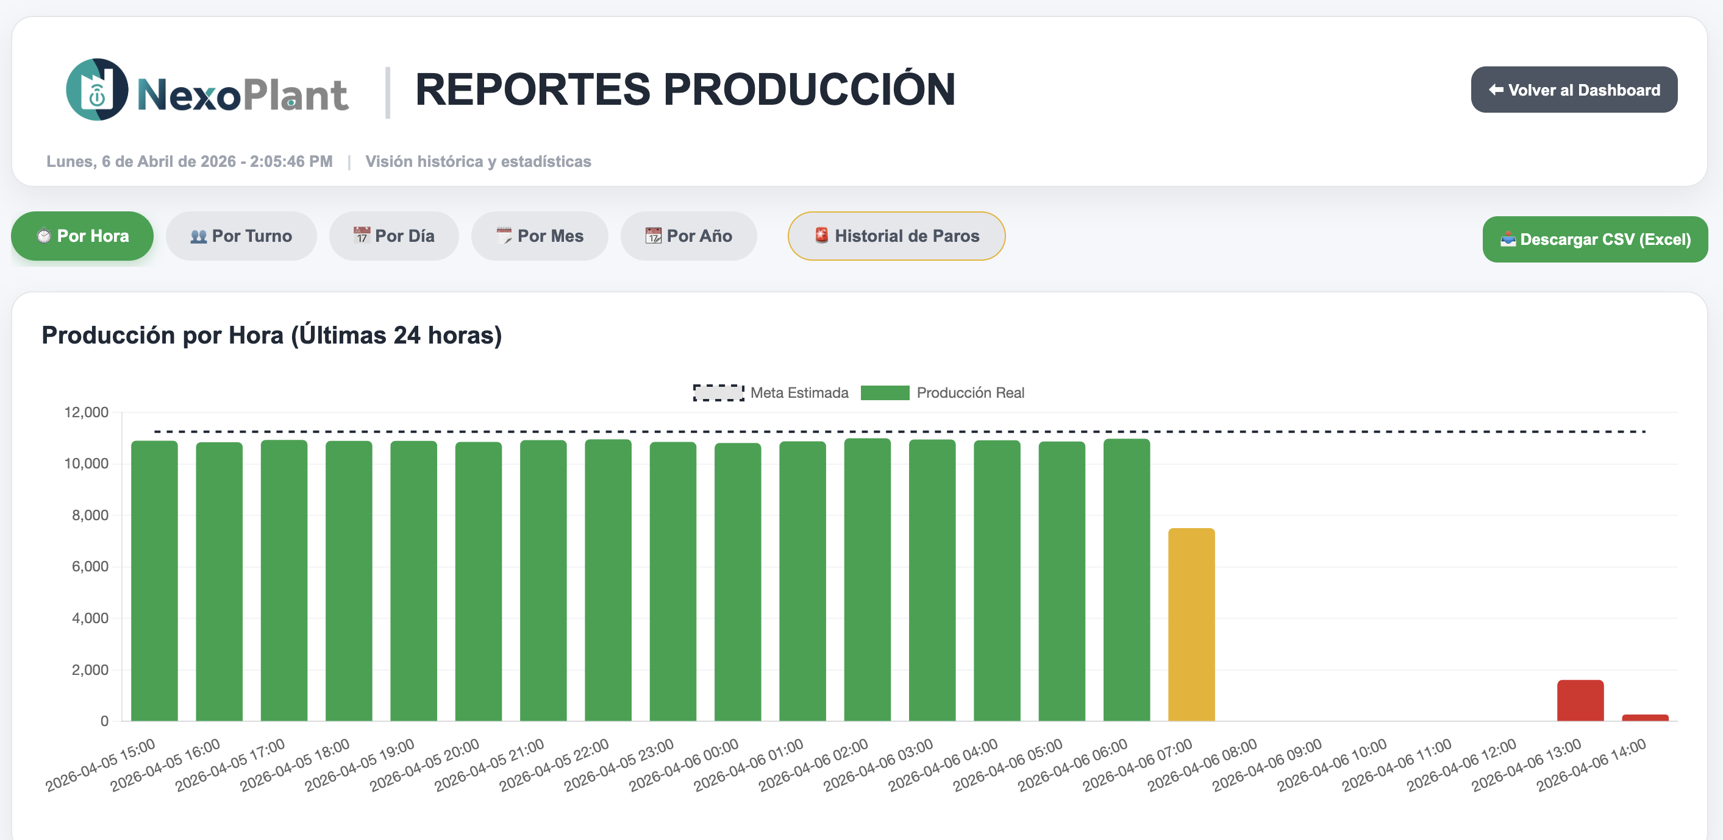The height and width of the screenshot is (840, 1723).
Task: Switch to the Por Día report tab
Action: (394, 235)
